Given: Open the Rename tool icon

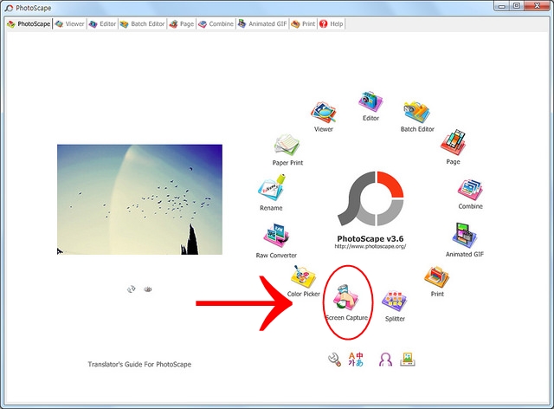Looking at the screenshot, I should (x=271, y=188).
